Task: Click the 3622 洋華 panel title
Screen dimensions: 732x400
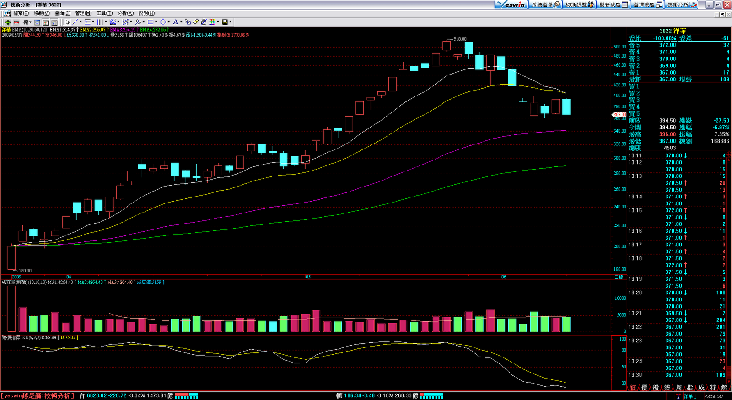Action: click(673, 31)
